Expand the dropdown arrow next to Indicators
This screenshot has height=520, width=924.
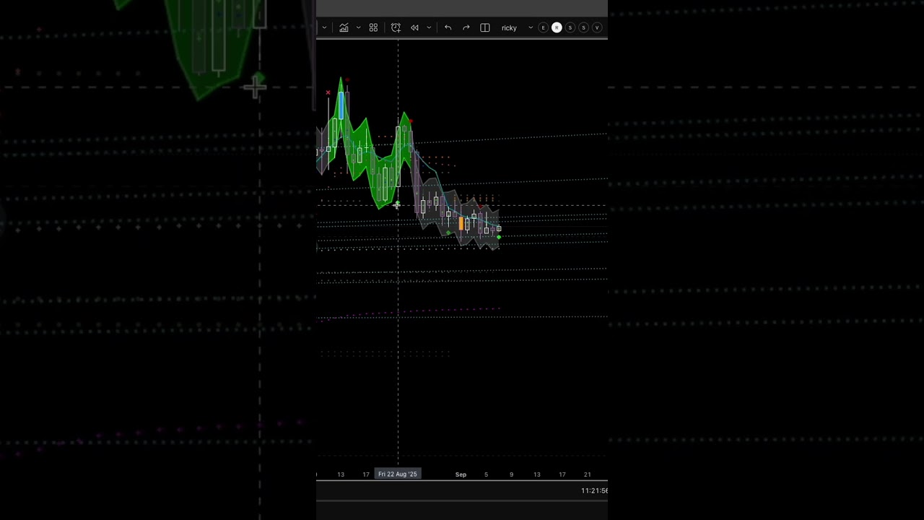click(358, 27)
